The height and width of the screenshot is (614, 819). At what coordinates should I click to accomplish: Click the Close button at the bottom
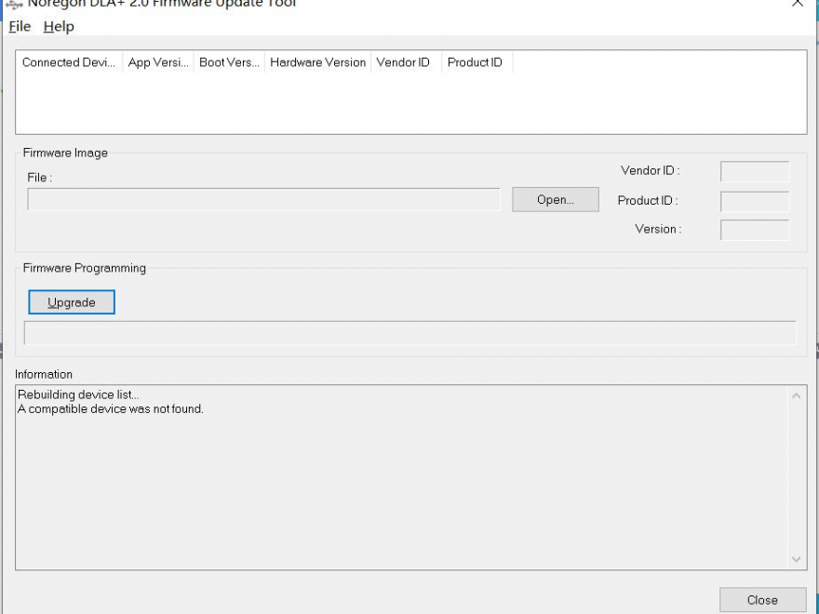coord(762,600)
